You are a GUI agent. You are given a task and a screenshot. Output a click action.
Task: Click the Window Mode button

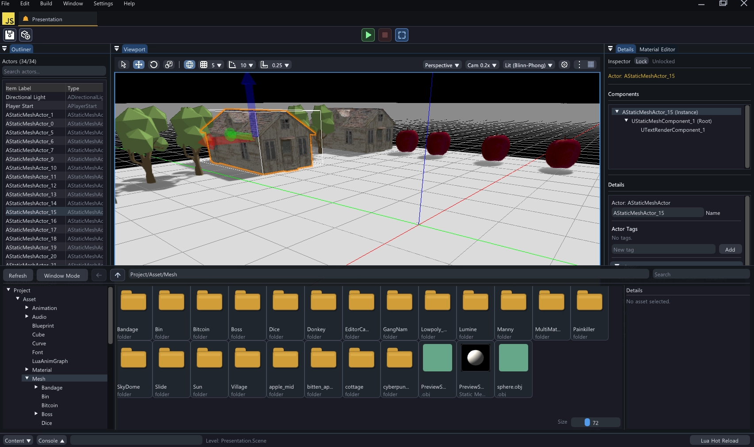[x=62, y=275]
